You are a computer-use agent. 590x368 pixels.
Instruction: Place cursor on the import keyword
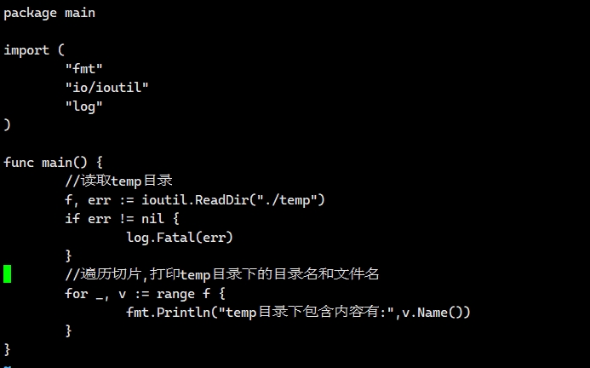click(x=26, y=49)
